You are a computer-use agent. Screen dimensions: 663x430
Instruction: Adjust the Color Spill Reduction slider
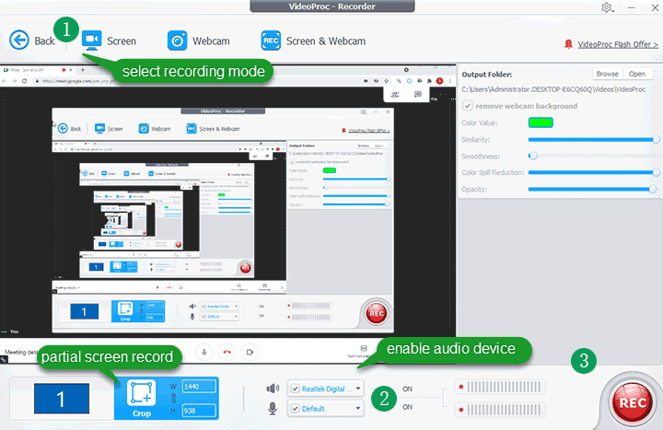(x=592, y=172)
